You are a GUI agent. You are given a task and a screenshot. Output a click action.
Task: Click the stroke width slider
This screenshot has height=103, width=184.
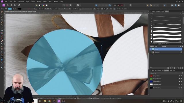[x=28, y=9]
